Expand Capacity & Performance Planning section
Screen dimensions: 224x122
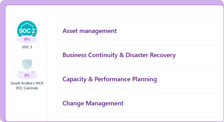pos(141,79)
